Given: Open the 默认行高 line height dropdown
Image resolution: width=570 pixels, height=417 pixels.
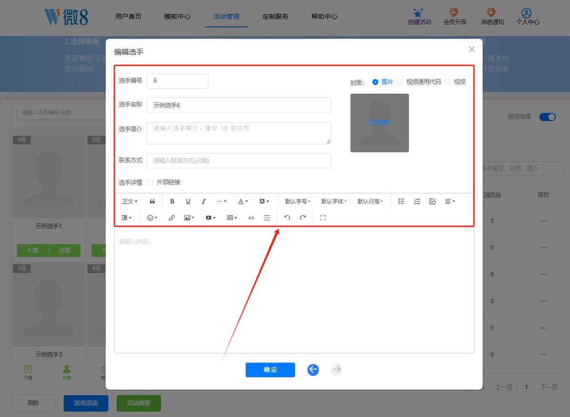Looking at the screenshot, I should [370, 201].
